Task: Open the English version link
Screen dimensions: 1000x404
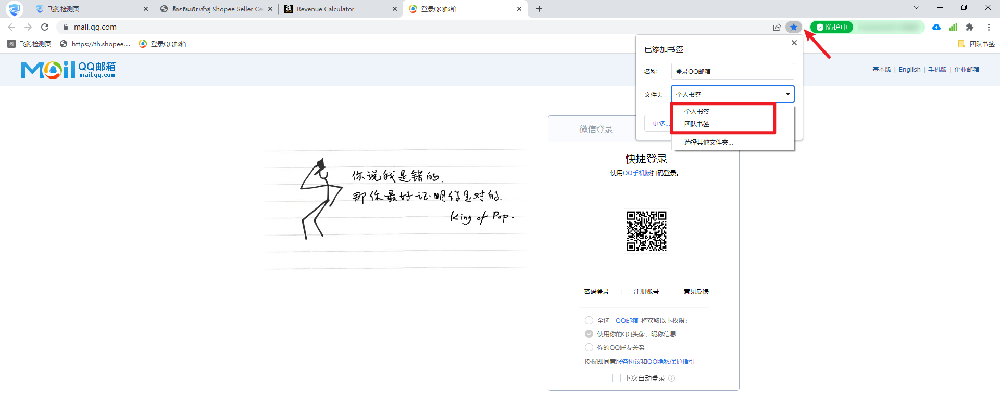Action: click(x=909, y=69)
